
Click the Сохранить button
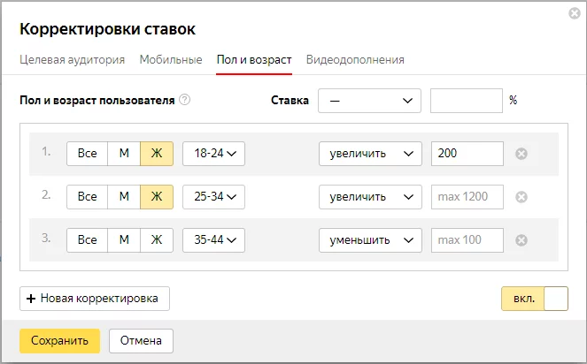(60, 341)
